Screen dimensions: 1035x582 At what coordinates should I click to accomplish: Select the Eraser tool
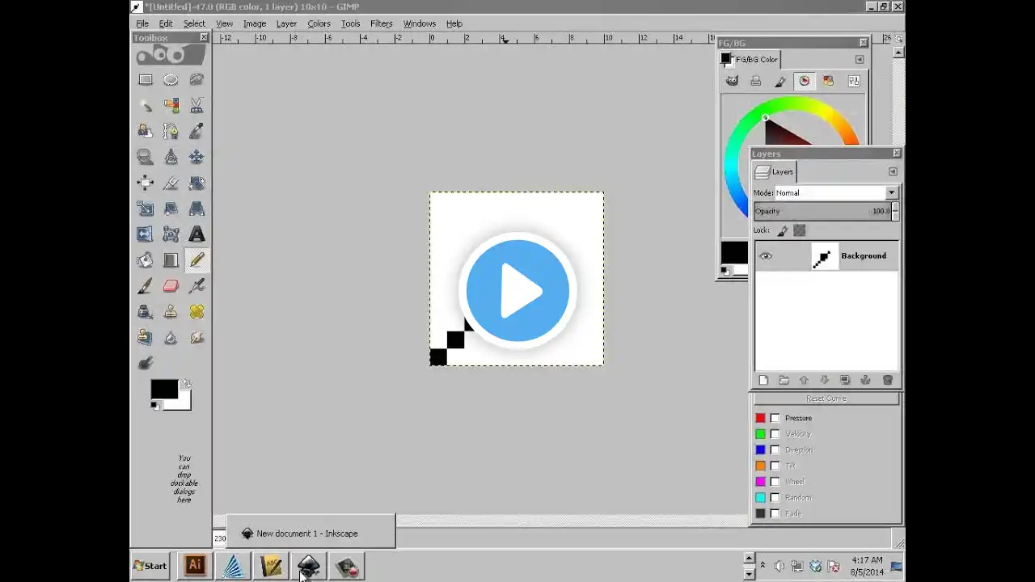(x=171, y=286)
